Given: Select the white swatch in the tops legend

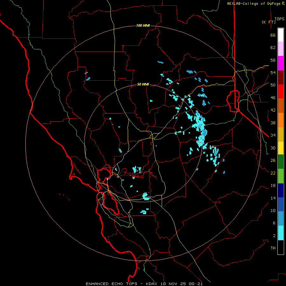Looking at the screenshot, I should coord(281,35).
